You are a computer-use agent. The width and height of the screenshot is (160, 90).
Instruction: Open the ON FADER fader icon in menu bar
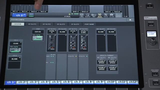pyautogui.click(x=81, y=15)
